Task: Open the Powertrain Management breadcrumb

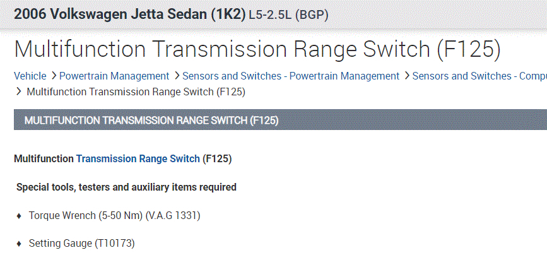Action: (x=114, y=76)
